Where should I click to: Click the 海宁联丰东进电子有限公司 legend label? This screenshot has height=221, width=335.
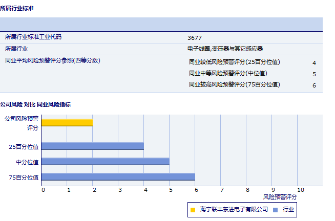pyautogui.click(x=234, y=209)
